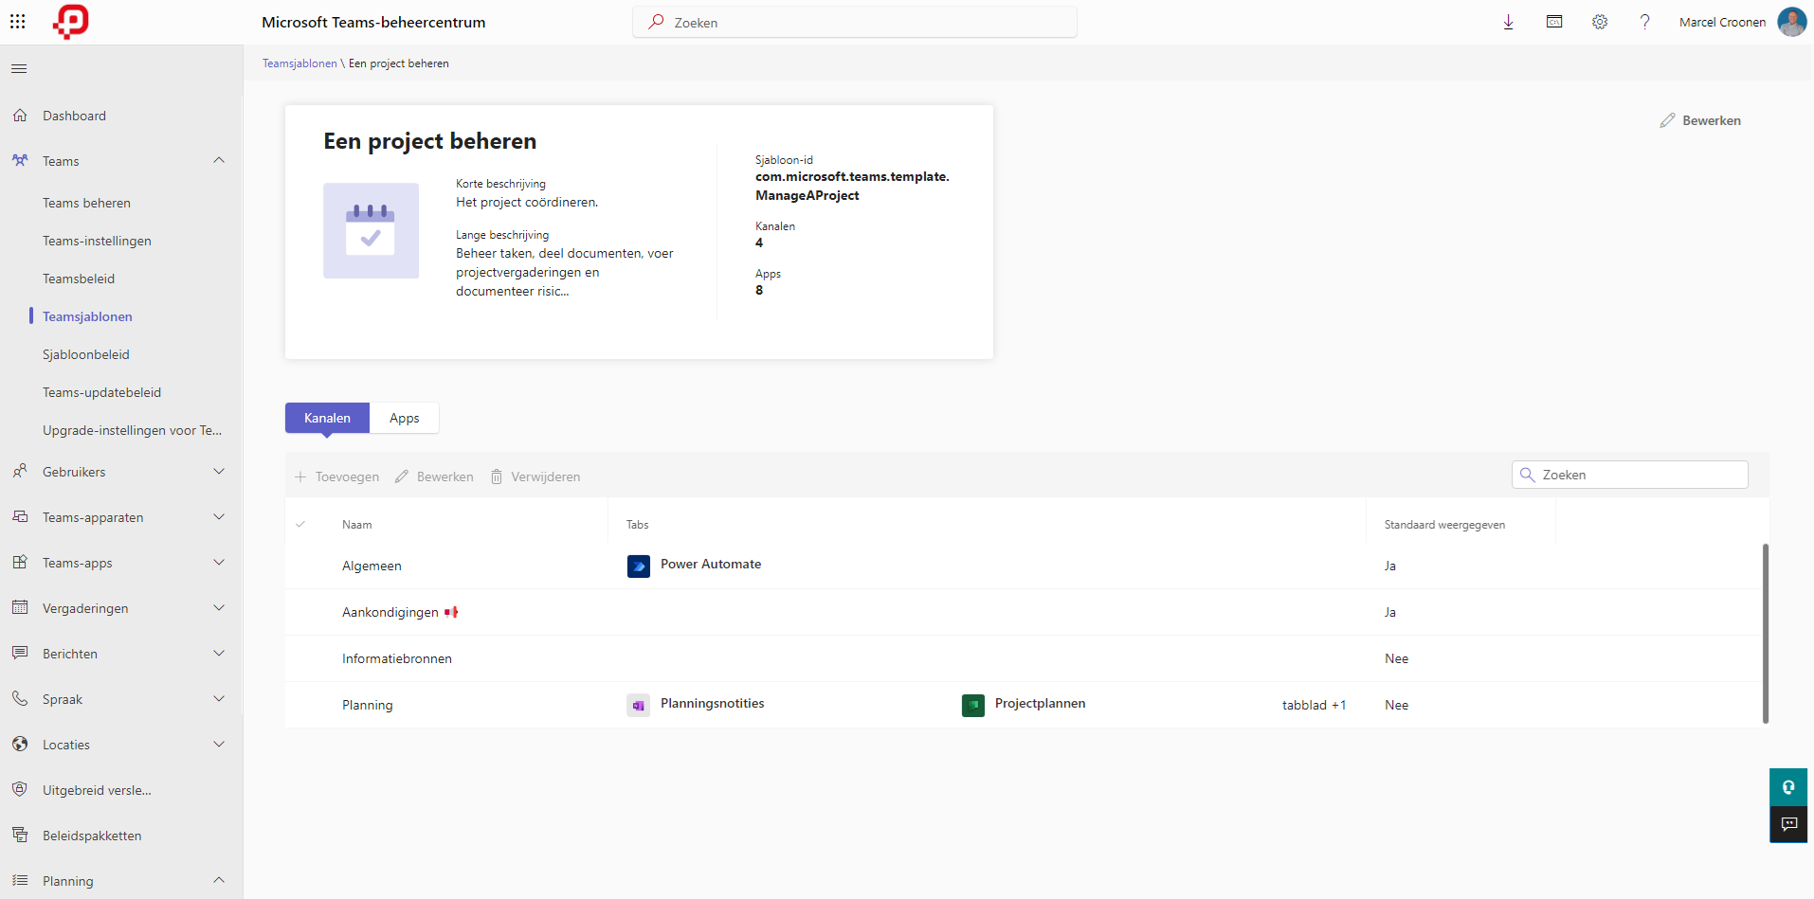Expand the Spraak section chevron
The width and height of the screenshot is (1814, 899).
[219, 698]
